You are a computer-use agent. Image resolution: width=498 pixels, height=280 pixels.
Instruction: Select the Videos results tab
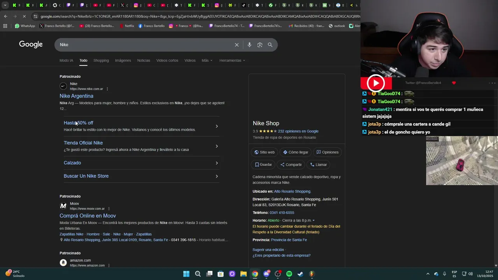tap(190, 61)
